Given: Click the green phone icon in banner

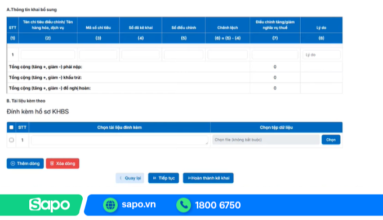Looking at the screenshot, I should [184, 205].
